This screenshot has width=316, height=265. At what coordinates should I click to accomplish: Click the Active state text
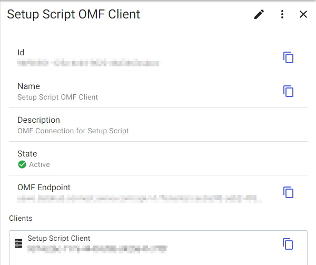coord(39,164)
